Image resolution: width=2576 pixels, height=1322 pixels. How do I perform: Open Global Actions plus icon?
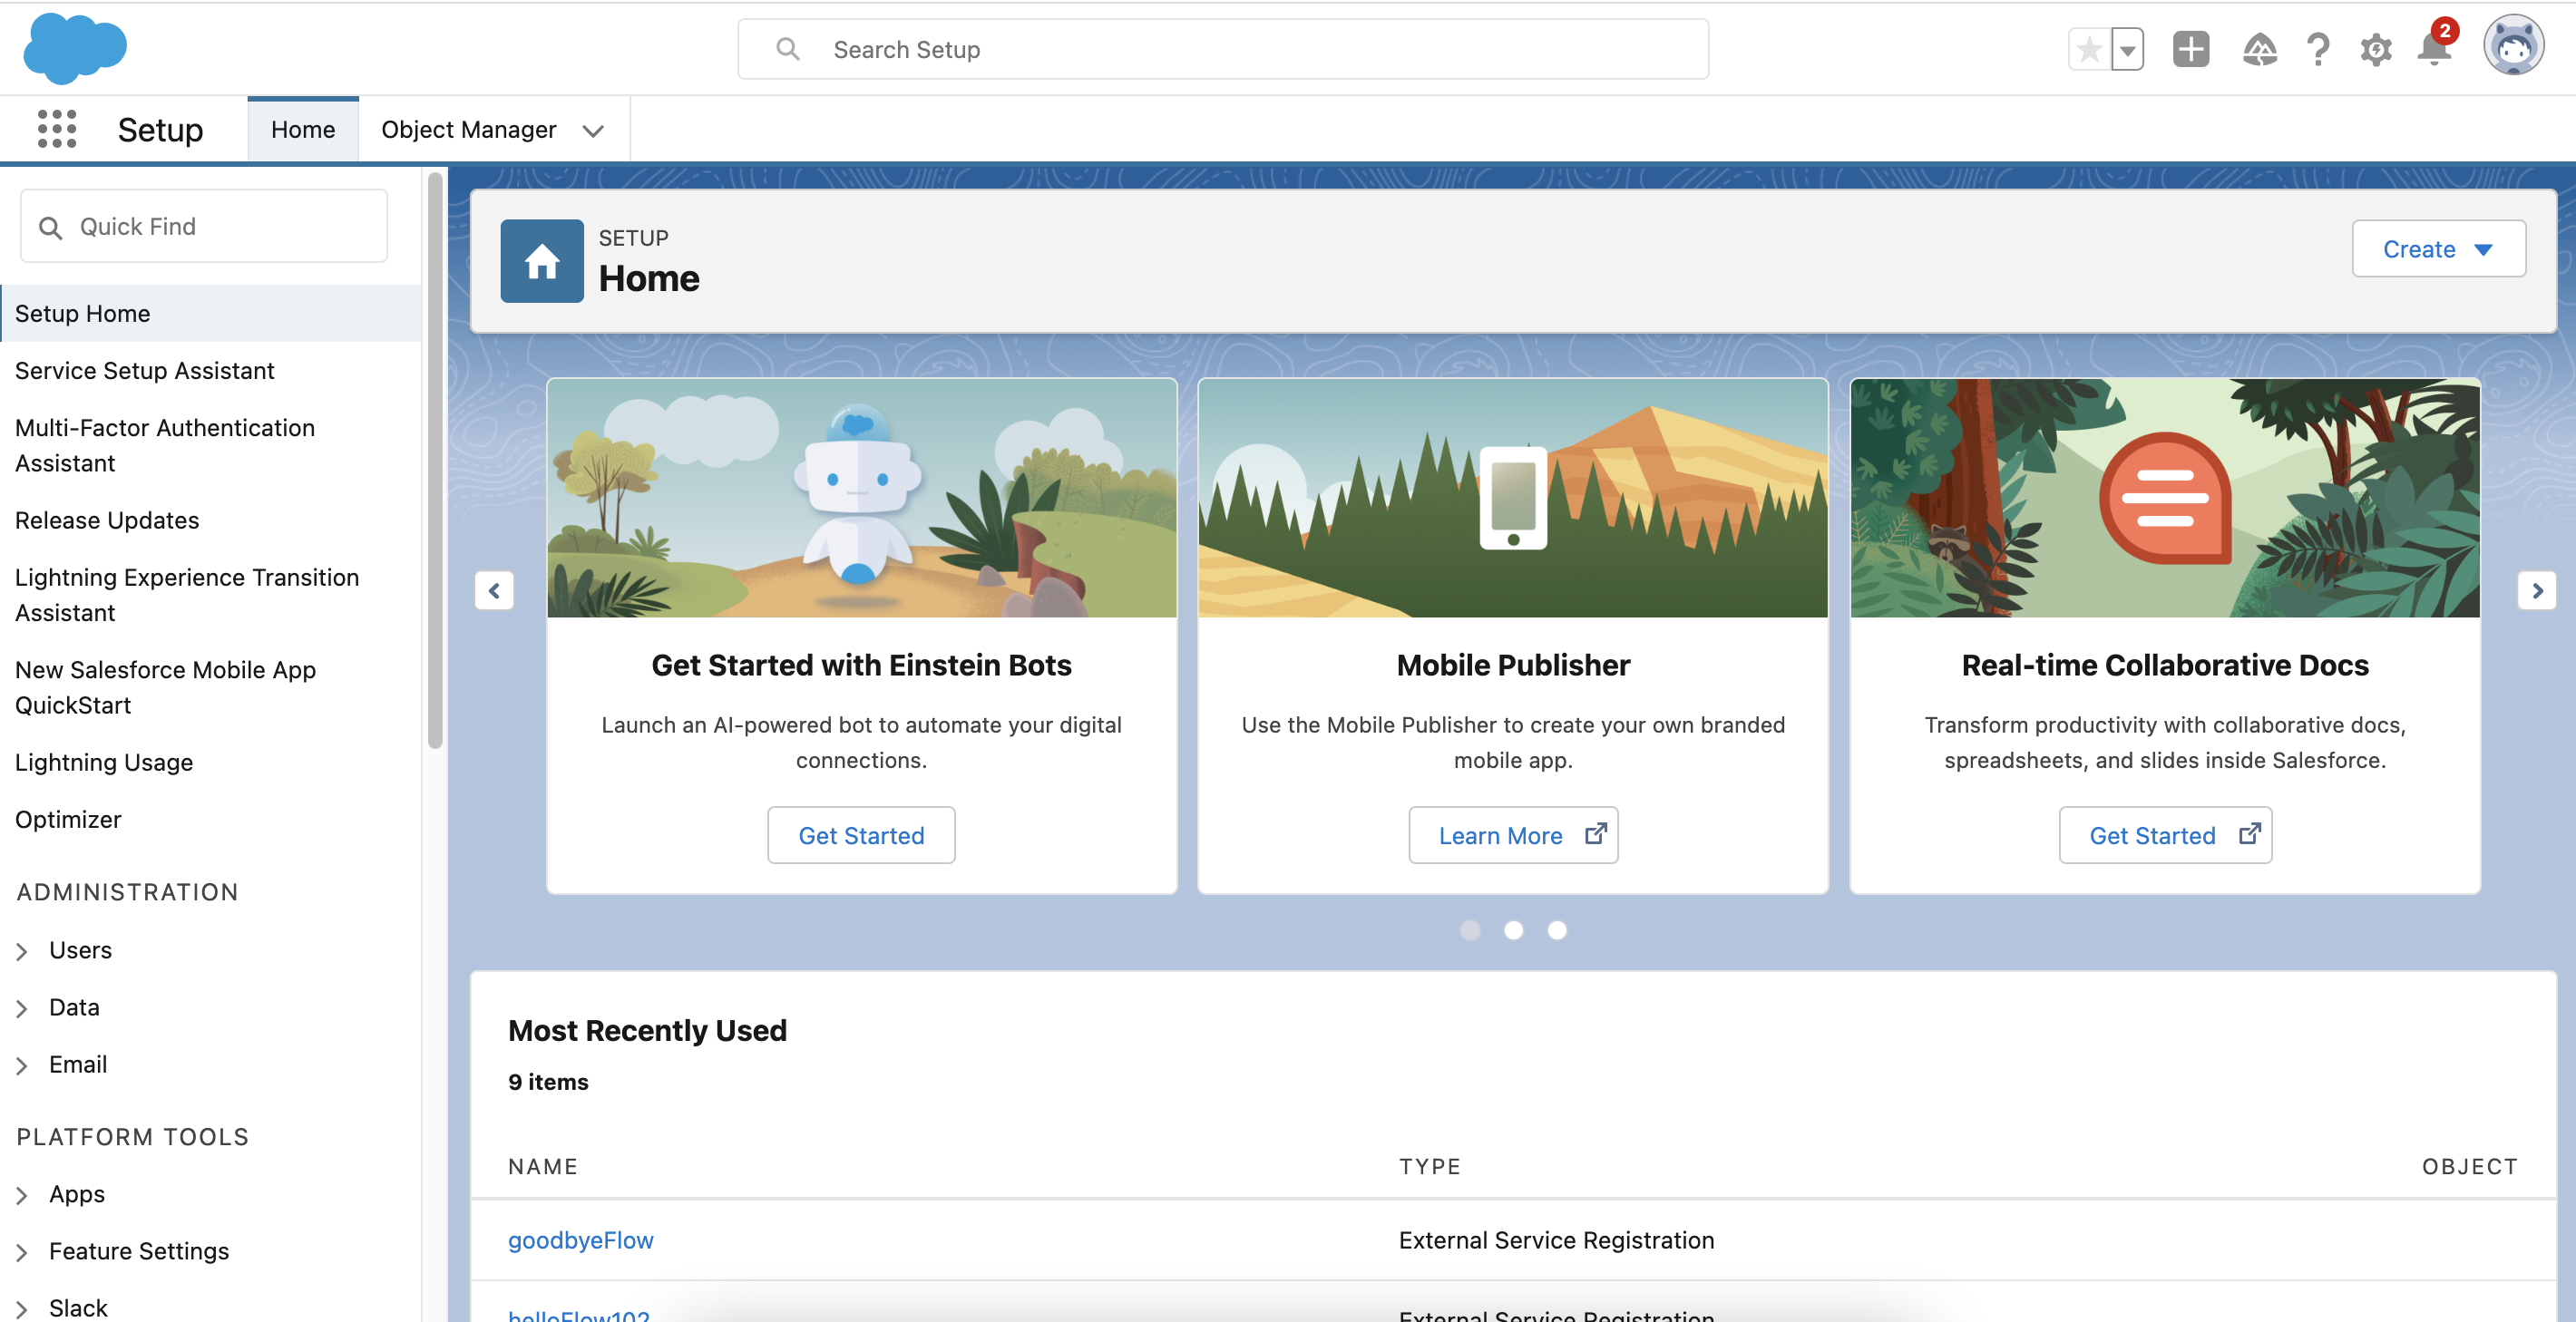(x=2190, y=49)
